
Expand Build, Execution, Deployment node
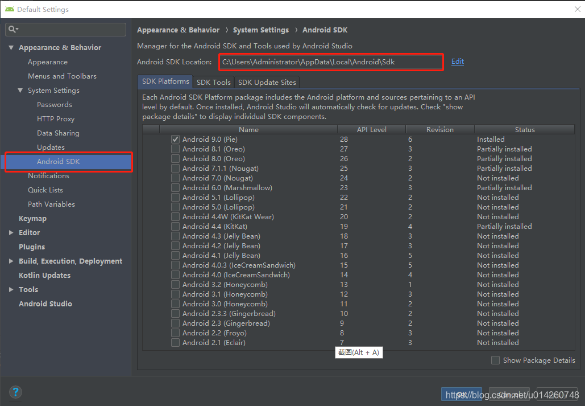click(11, 261)
